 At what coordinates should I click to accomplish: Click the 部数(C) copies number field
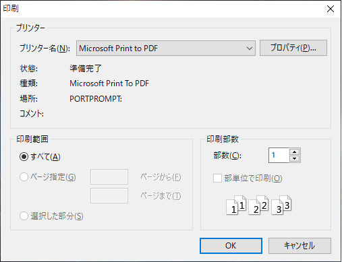point(279,155)
